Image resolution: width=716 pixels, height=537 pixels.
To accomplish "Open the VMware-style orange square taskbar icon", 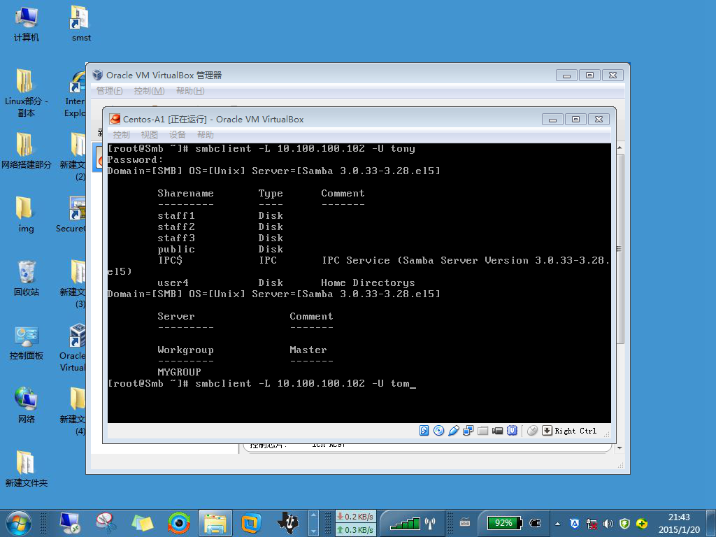I will [251, 523].
